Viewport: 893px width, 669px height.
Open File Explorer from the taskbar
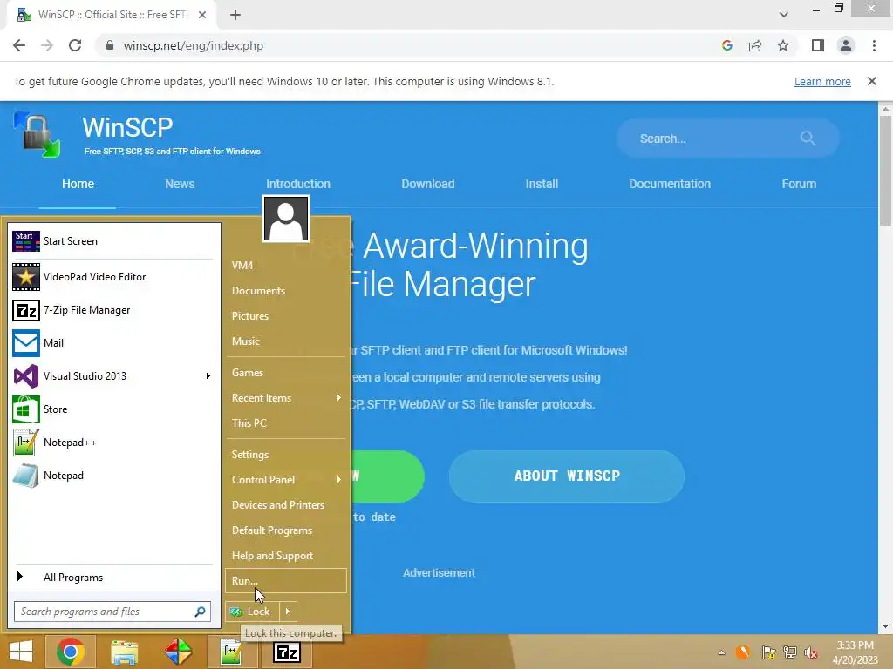(124, 652)
